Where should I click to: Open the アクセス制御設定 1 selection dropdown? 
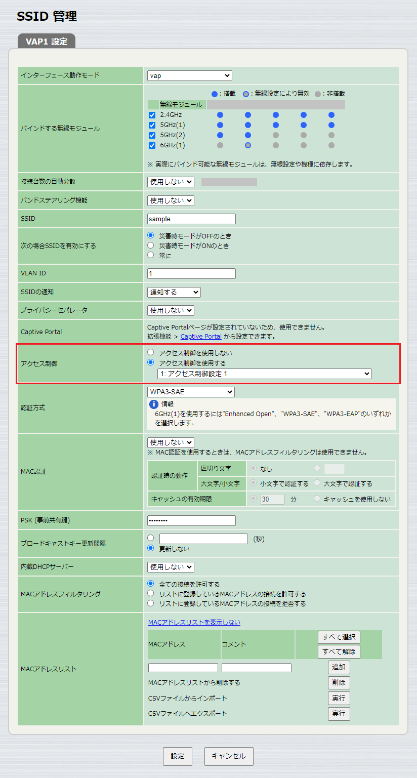(x=264, y=374)
